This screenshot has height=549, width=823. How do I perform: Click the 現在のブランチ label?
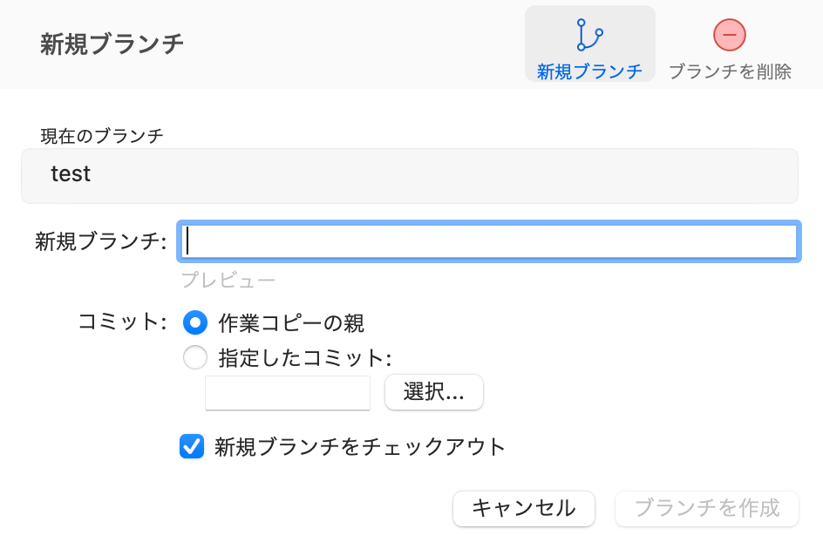point(102,136)
